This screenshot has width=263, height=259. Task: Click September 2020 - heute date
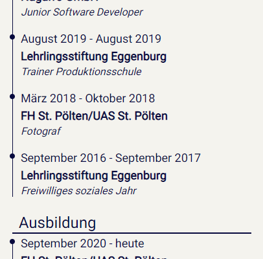[82, 243]
